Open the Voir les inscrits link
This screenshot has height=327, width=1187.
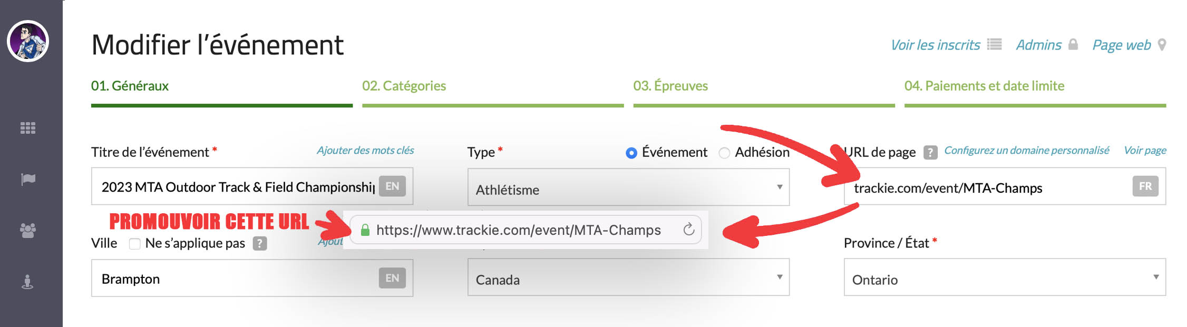(935, 45)
